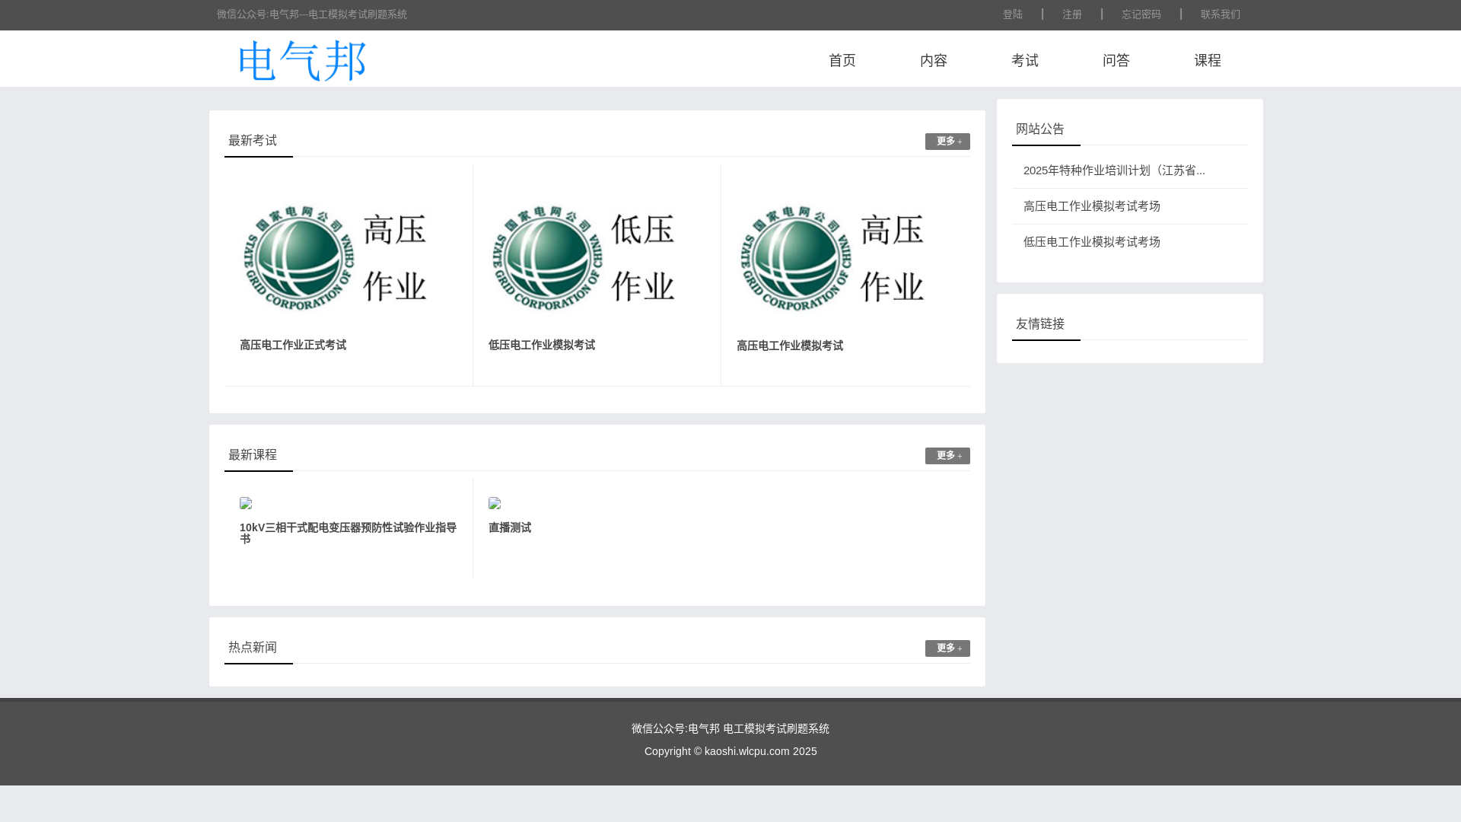
Task: Open the 高压电工作业正式考试 title link
Action: click(293, 346)
